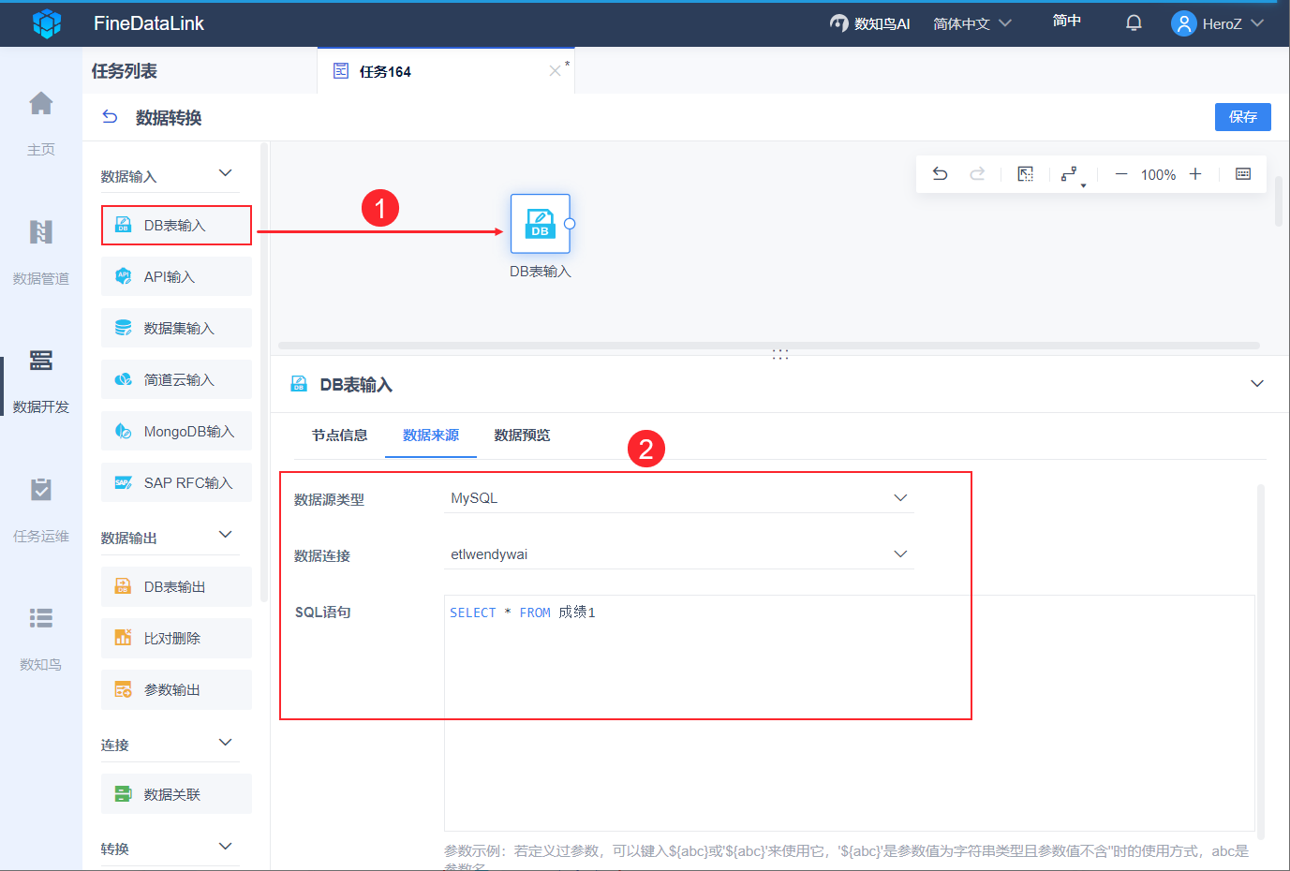Collapse 连接 section
This screenshot has width=1290, height=871.
(x=225, y=743)
